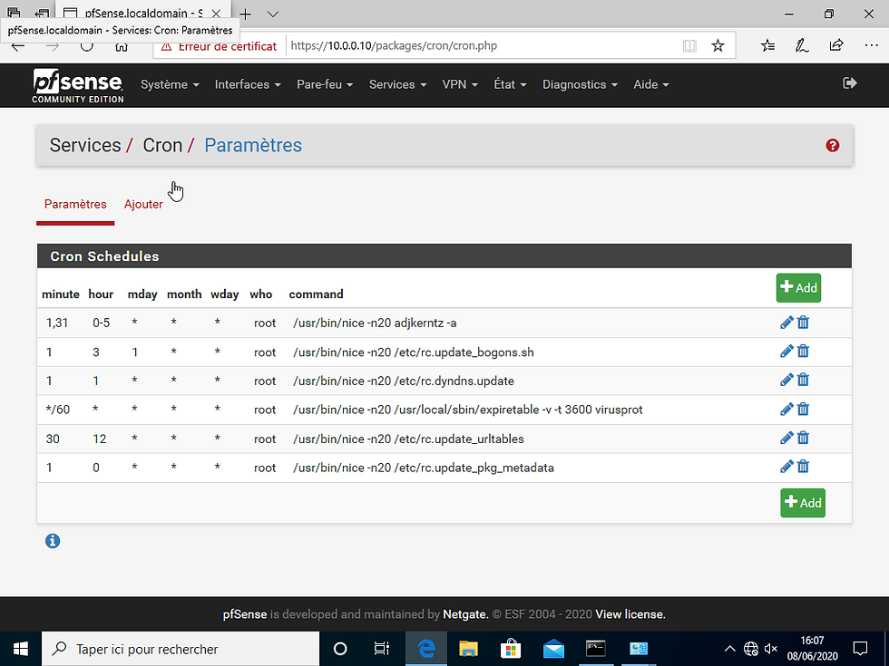Edit the rc.update_bogons.sh cron entry

[x=786, y=352]
